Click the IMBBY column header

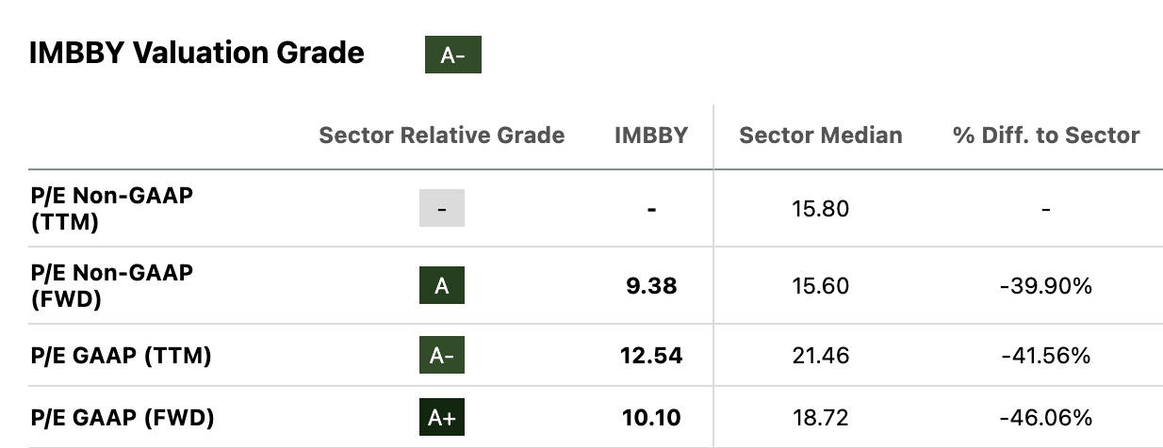tap(651, 136)
